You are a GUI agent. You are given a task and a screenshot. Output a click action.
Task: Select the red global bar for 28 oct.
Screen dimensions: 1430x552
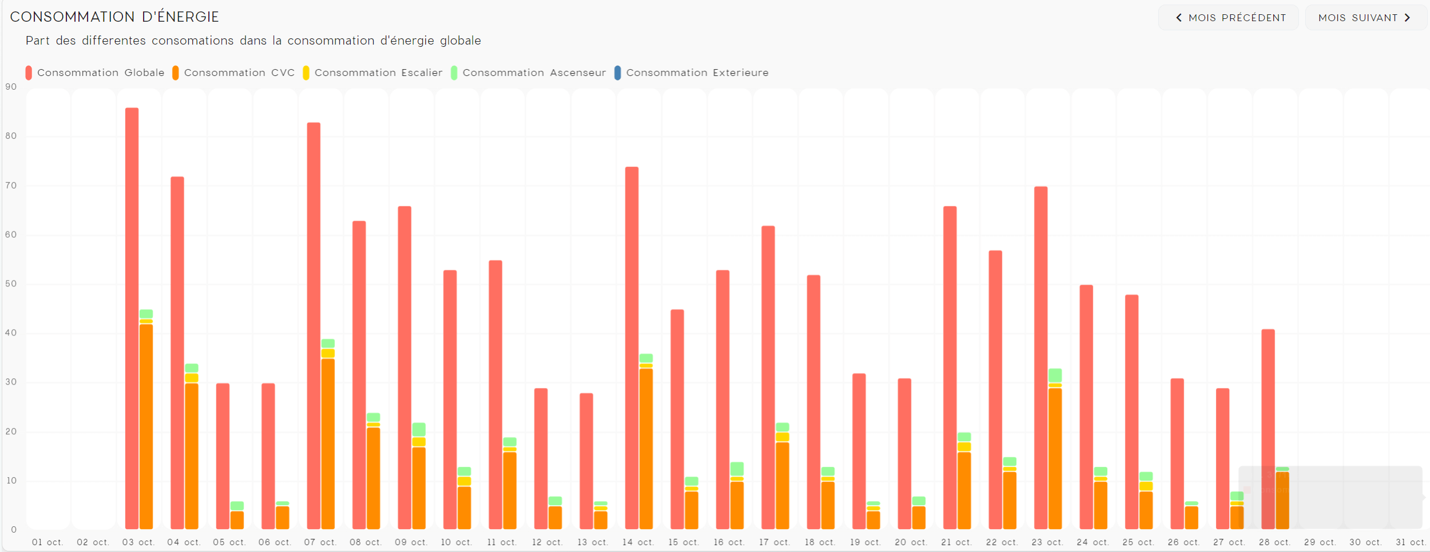pyautogui.click(x=1268, y=429)
